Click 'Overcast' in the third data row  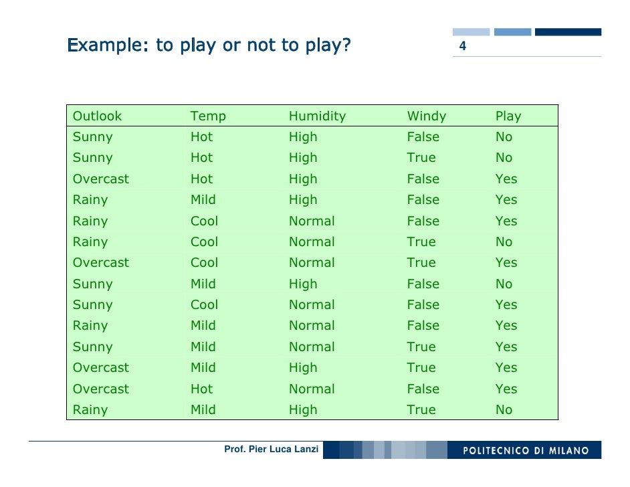point(100,179)
